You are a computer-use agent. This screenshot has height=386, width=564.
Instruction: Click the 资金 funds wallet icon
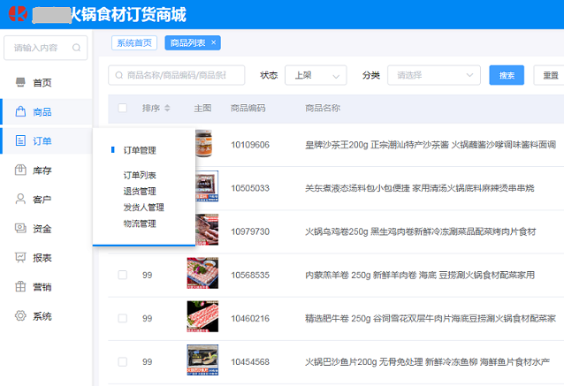(21, 228)
